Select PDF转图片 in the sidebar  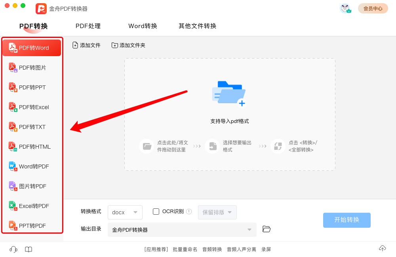pos(32,67)
